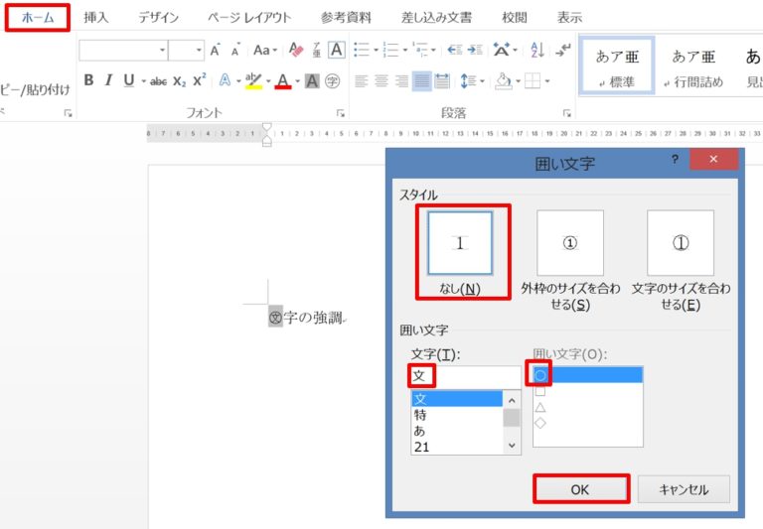The height and width of the screenshot is (529, 763).
Task: Click the bulleted list icon
Action: click(x=362, y=50)
